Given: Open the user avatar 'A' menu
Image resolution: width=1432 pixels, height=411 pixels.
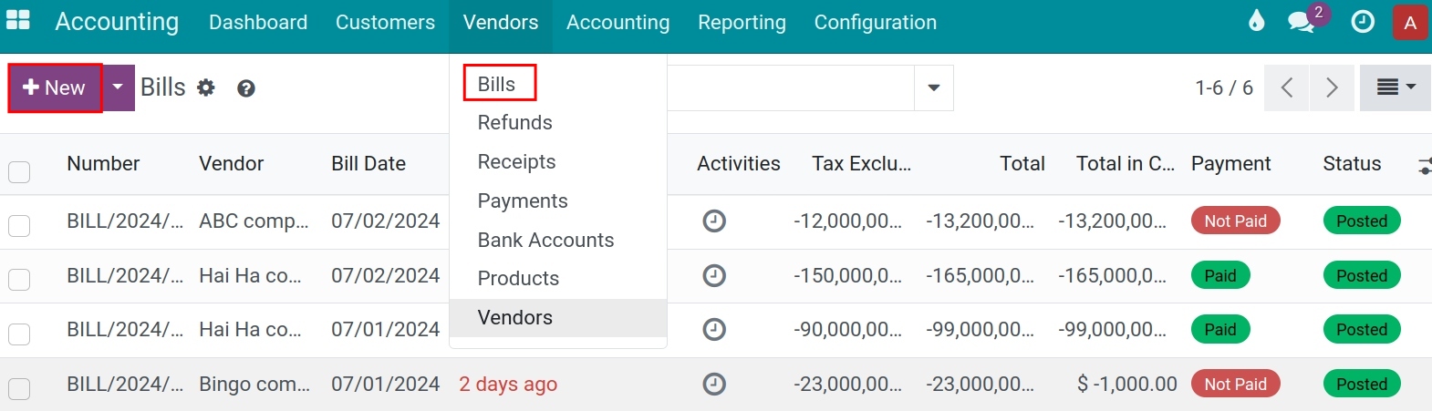Looking at the screenshot, I should 1410,22.
